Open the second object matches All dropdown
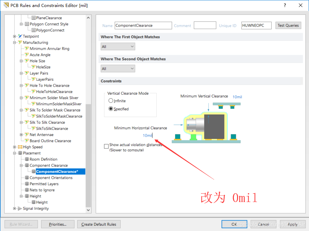 point(118,68)
